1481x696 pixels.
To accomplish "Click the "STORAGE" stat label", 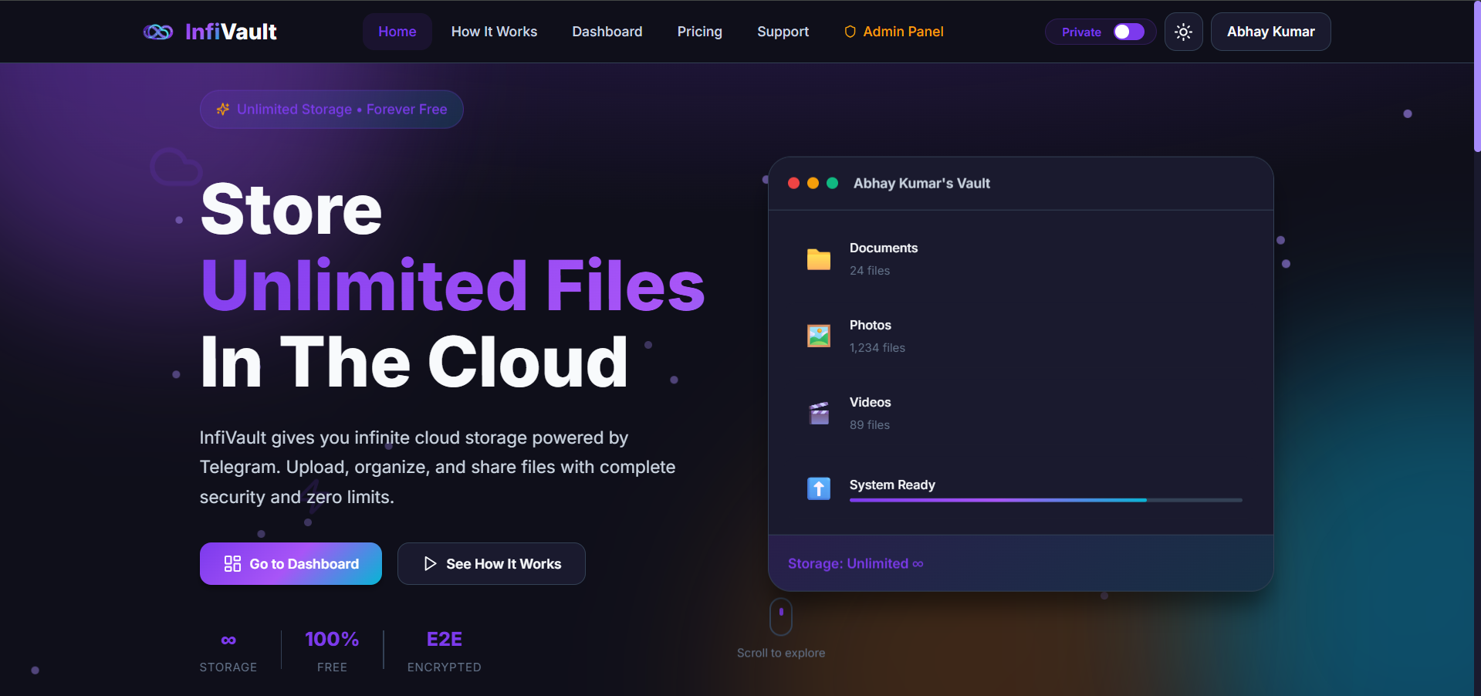I will (228, 667).
